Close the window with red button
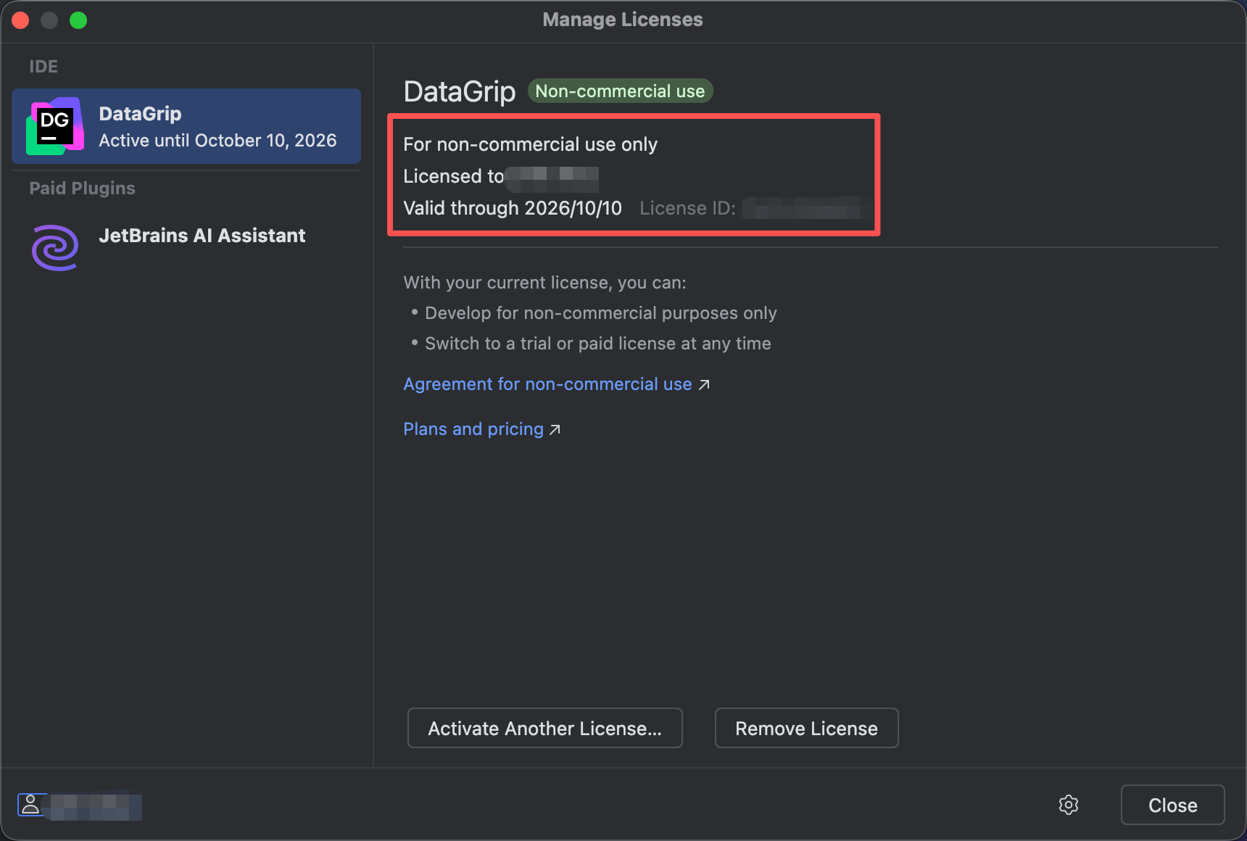This screenshot has height=841, width=1247. [x=20, y=20]
